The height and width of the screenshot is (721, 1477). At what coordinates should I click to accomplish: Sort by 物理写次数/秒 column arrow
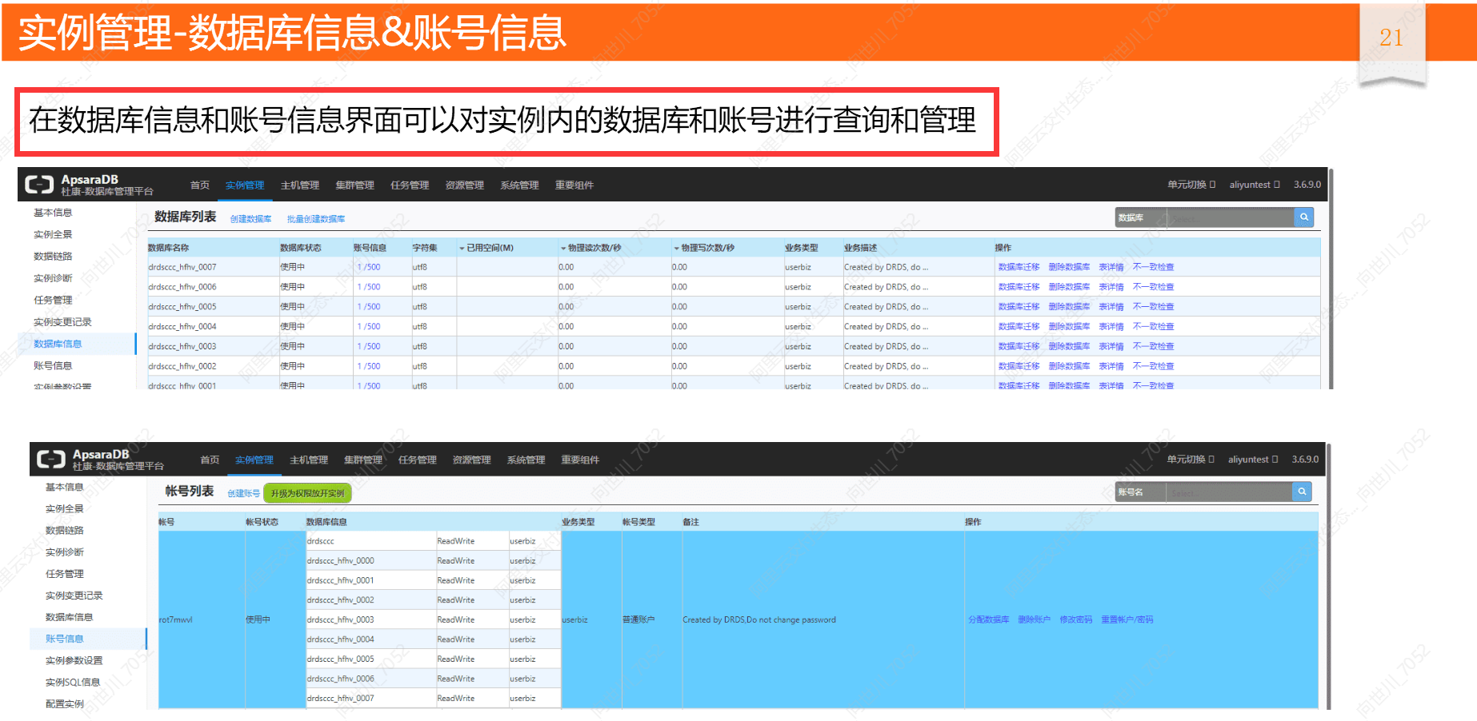tap(676, 248)
